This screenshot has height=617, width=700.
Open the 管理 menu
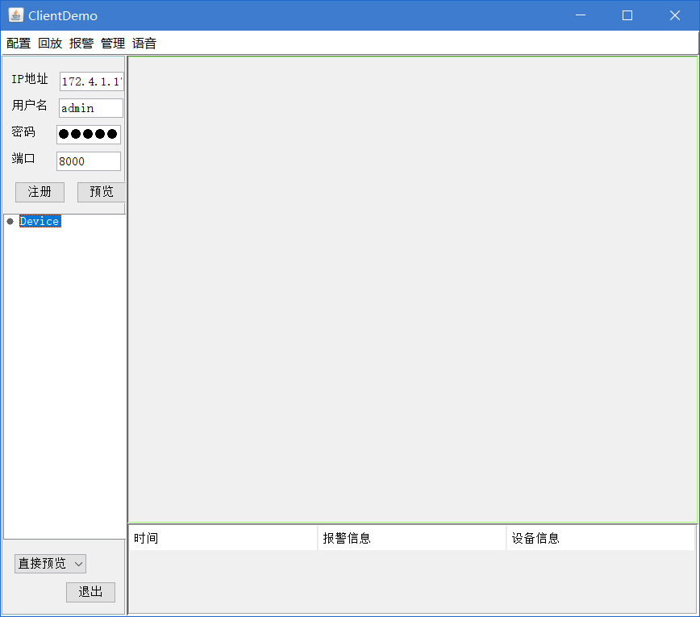[113, 44]
